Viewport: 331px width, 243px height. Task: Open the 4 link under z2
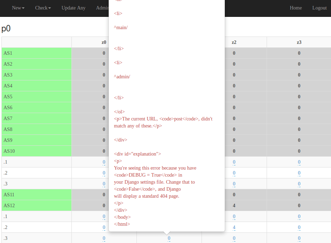click(234, 227)
